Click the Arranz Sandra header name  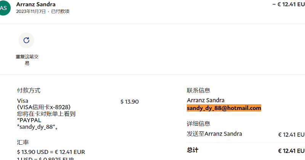click(x=36, y=4)
